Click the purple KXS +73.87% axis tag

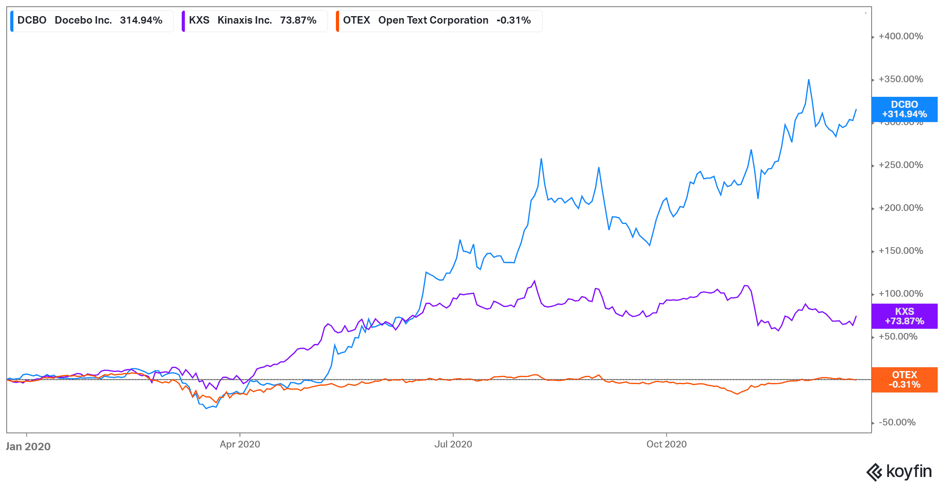tap(904, 316)
